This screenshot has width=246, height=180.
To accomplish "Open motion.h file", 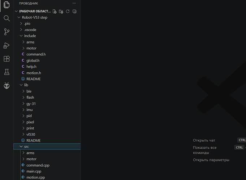I will click(47, 73).
